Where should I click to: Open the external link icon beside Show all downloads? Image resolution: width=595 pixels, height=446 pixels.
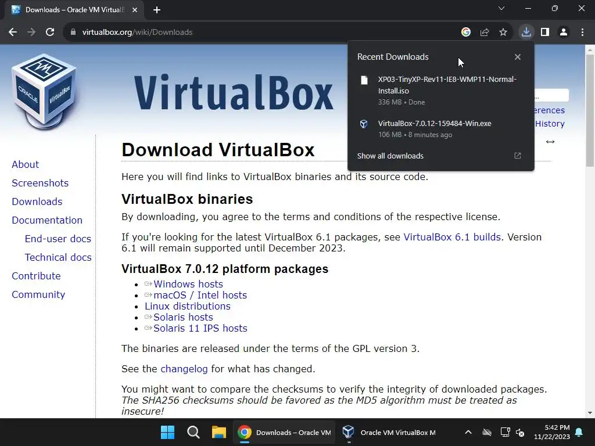pyautogui.click(x=518, y=156)
